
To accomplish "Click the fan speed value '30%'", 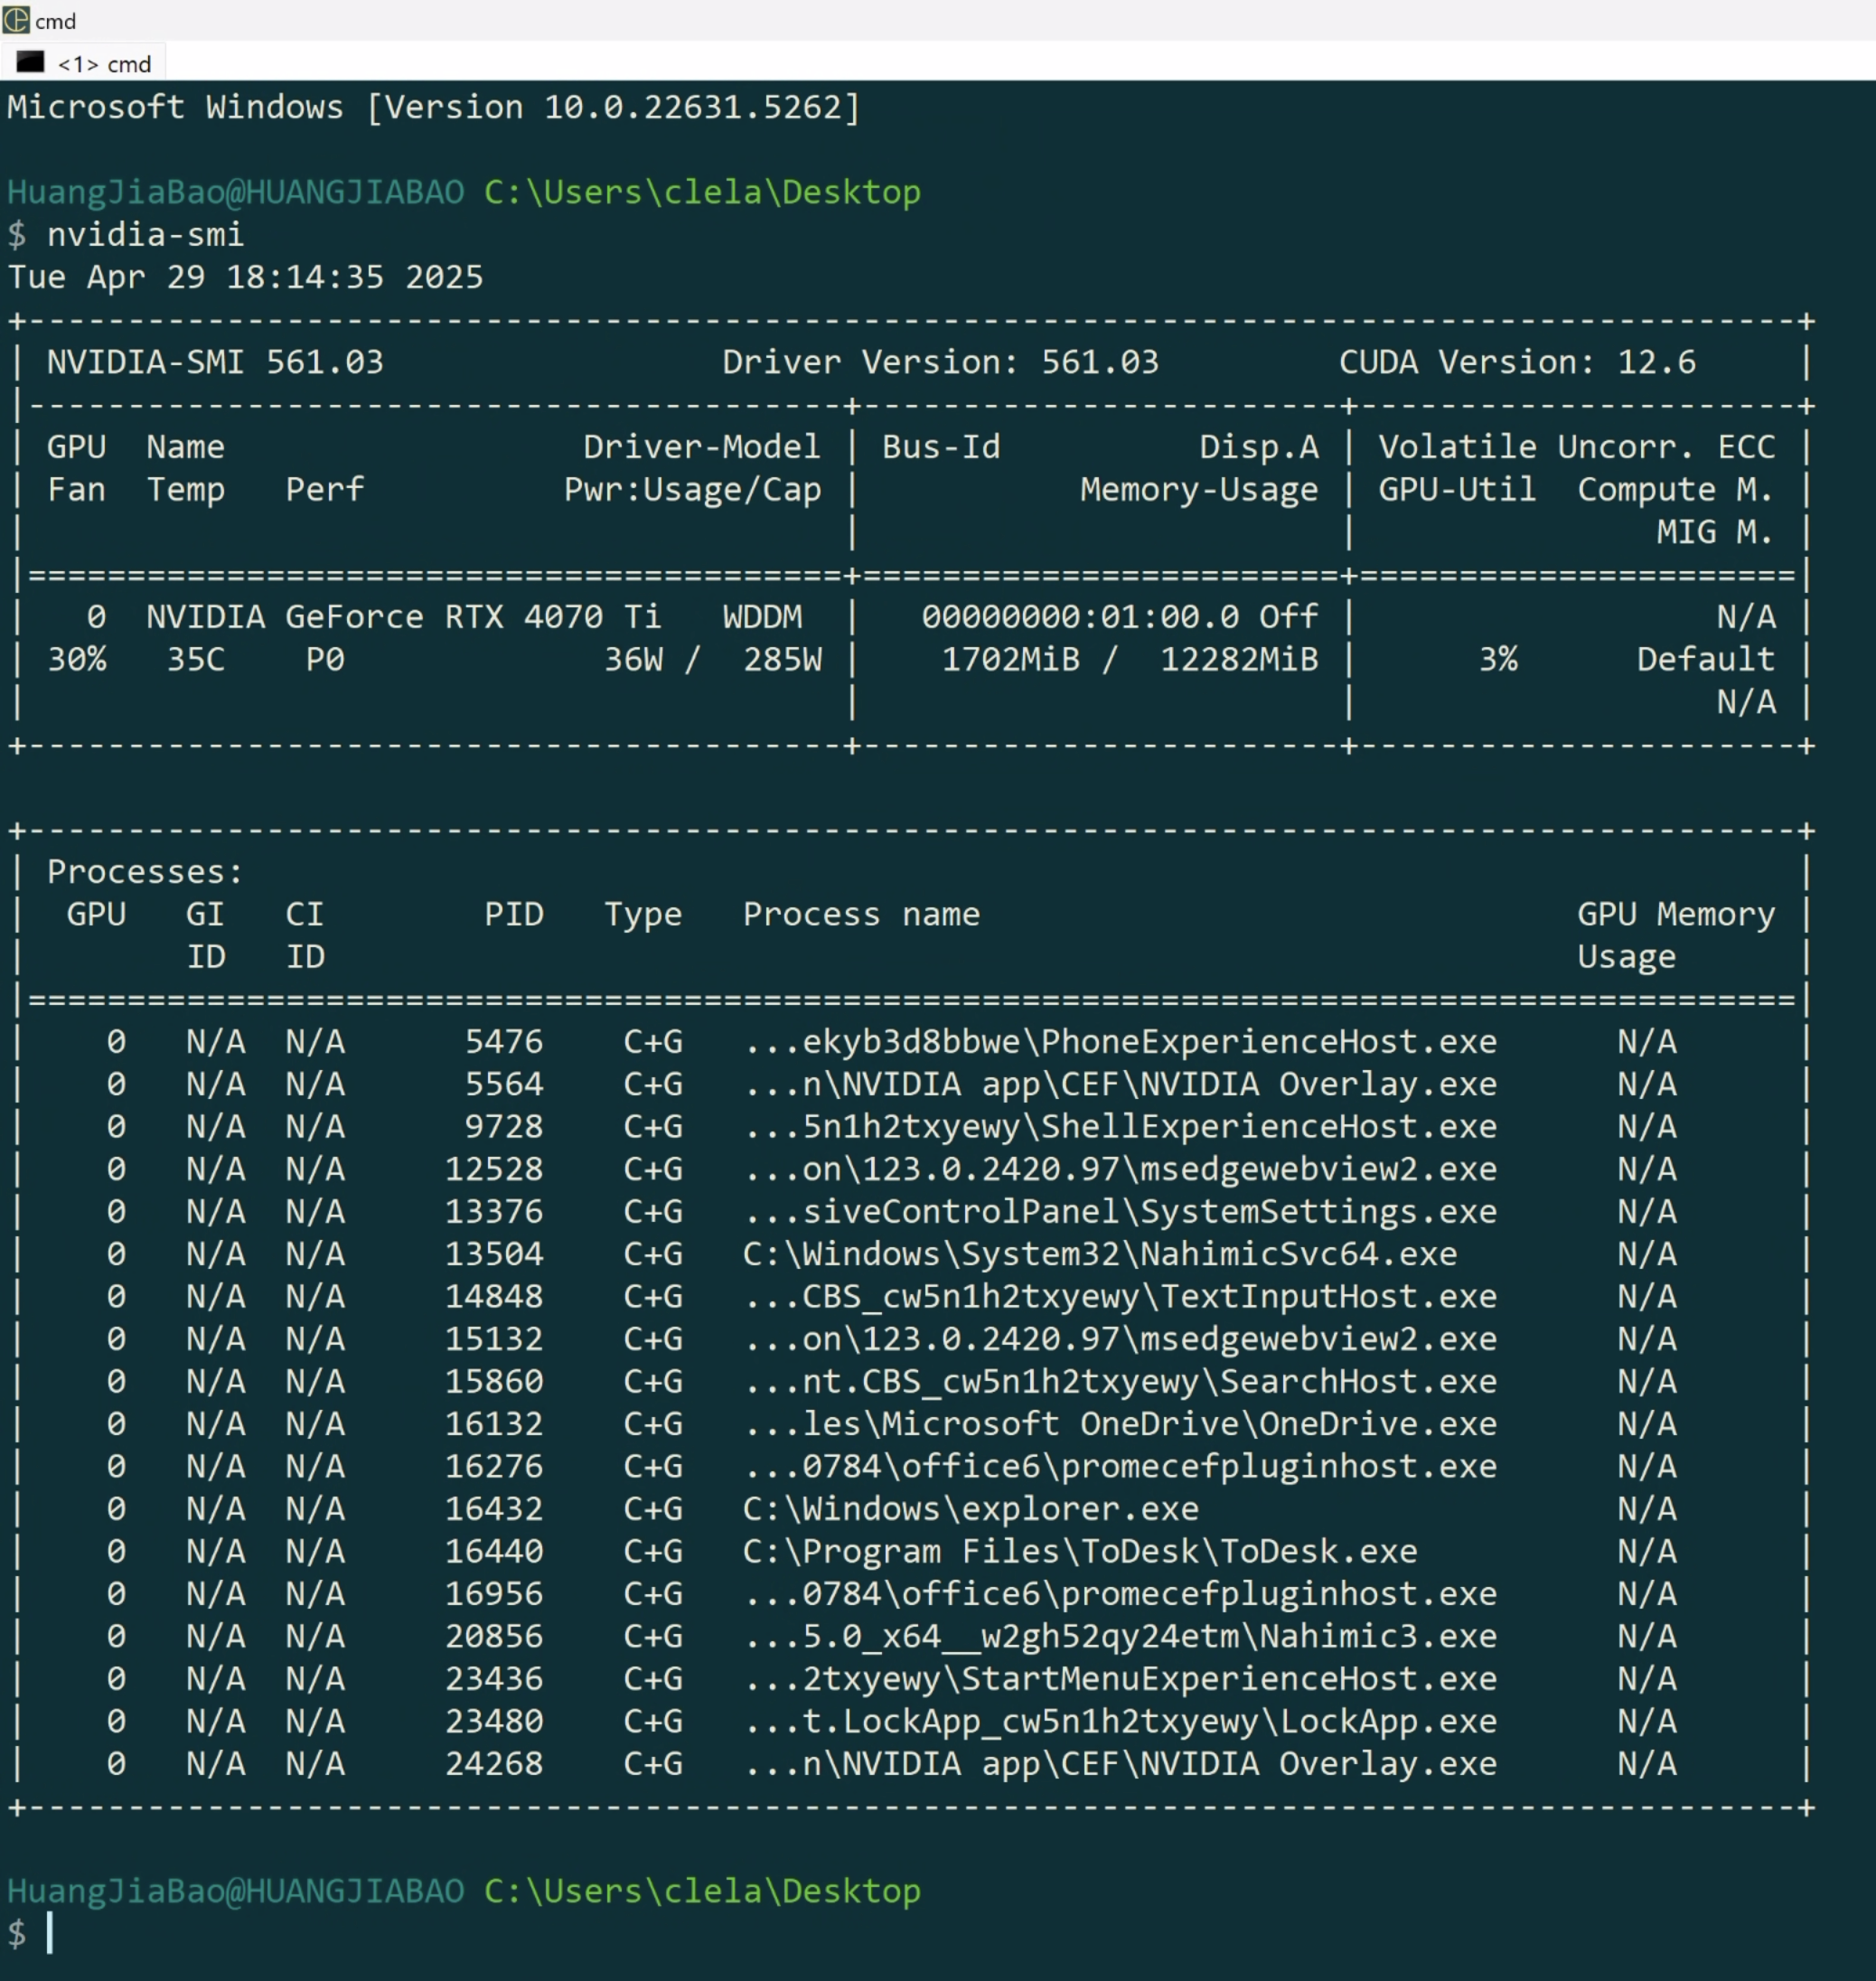I will click(x=77, y=659).
